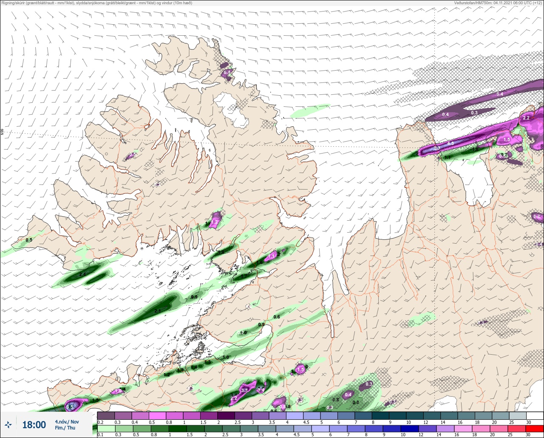This screenshot has width=544, height=438.
Task: Pick the upper legend white swatch starting at 30
Action: click(535, 415)
